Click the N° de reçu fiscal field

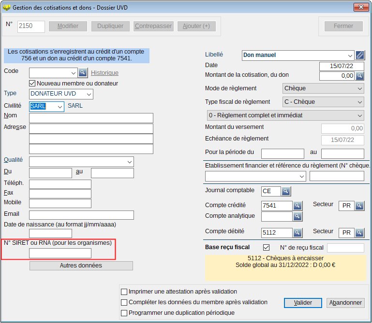(346, 248)
